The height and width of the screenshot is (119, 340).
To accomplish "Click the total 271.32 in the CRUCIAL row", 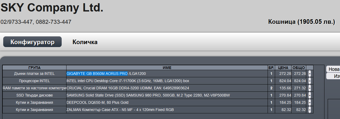I will (300, 88).
